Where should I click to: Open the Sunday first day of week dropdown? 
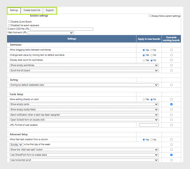[16, 145]
